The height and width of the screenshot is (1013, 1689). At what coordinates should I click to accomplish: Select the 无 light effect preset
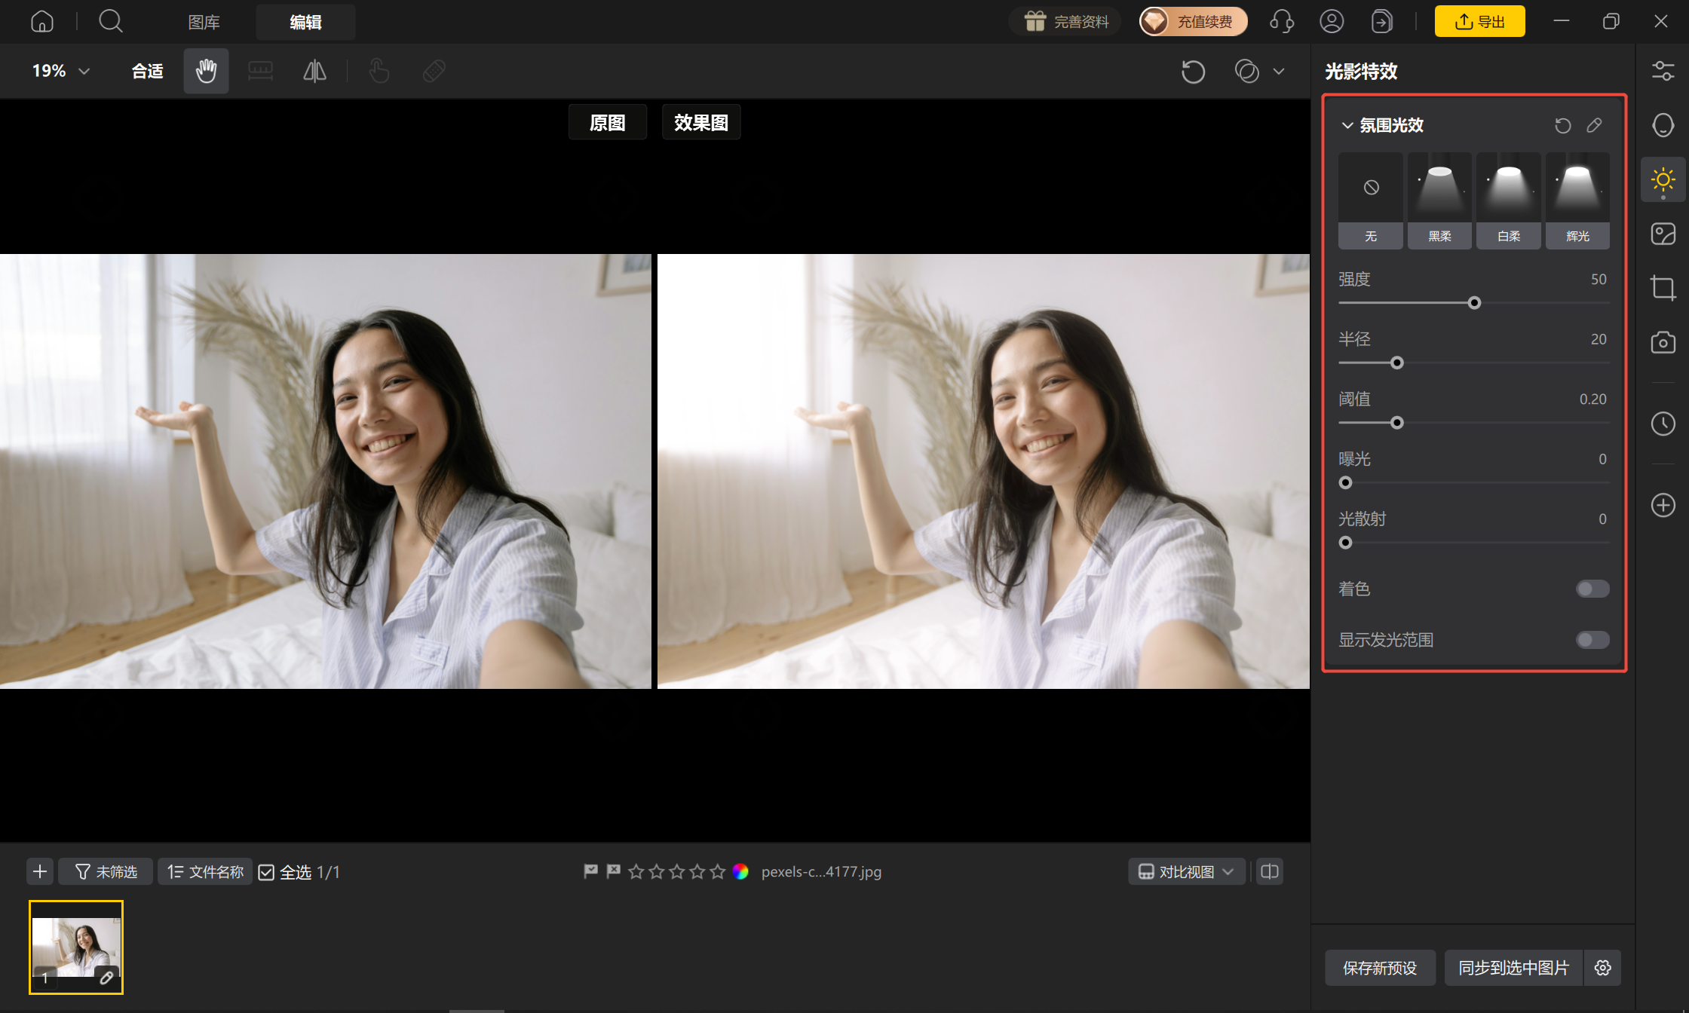1371,200
